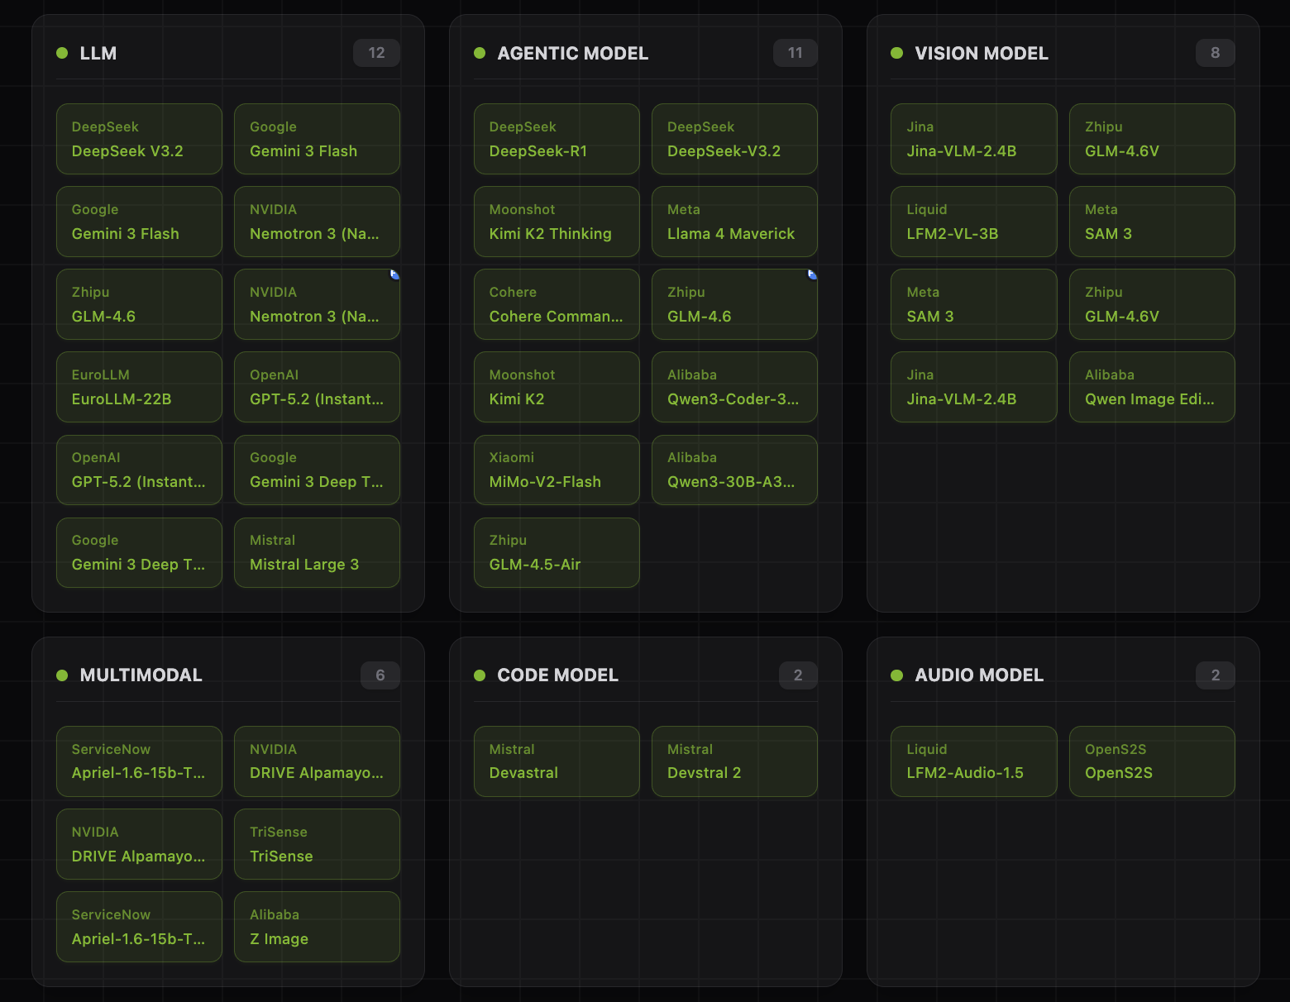Click the green dot beside Code Model
Viewport: 1290px width, 1002px height.
480,675
